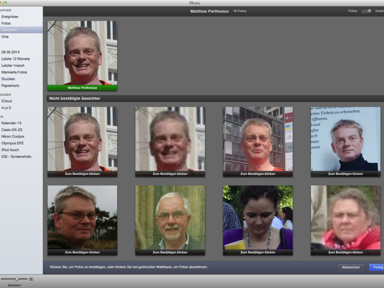
Task: Confirm the white-bearded man's face thumbnail
Action: [x=170, y=220]
